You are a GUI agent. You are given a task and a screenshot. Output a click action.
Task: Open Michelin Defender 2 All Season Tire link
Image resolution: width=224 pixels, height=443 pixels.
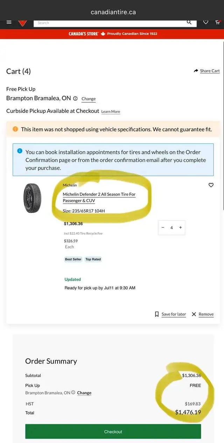[x=99, y=197]
